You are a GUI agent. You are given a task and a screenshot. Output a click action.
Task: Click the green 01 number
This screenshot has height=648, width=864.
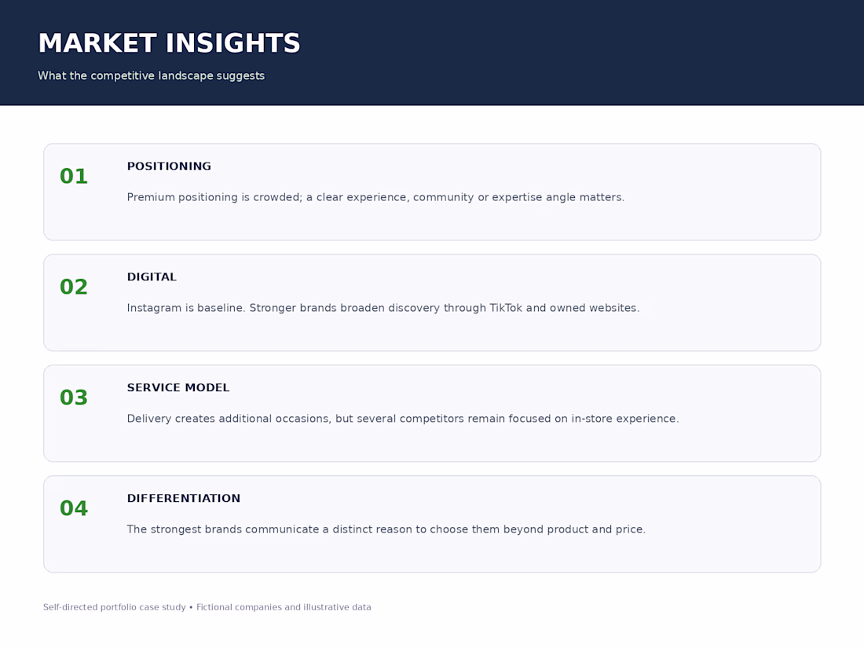[74, 176]
